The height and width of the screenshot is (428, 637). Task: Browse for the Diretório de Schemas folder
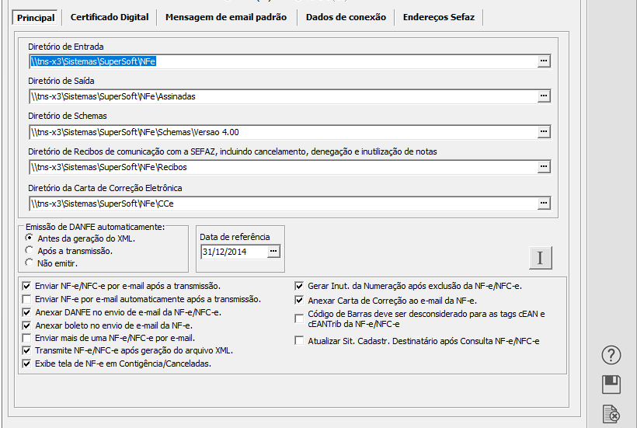tap(544, 132)
